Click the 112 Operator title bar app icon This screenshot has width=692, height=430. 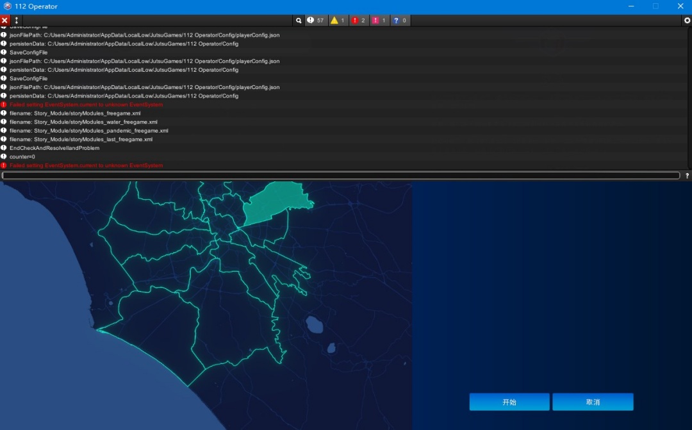click(x=7, y=6)
